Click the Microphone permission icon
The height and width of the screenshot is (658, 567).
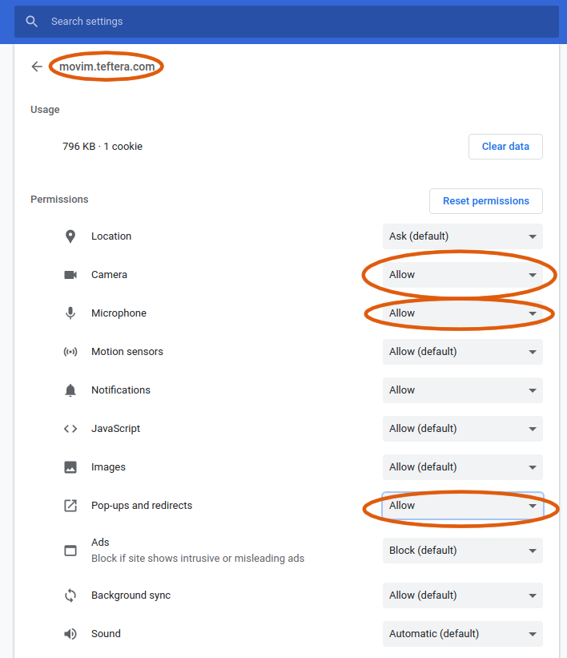70,313
